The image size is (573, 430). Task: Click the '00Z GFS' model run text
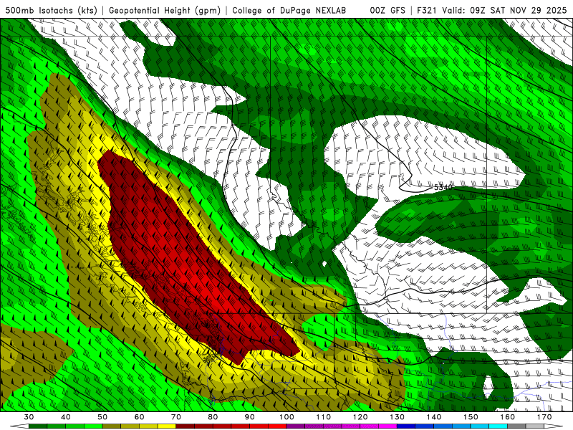click(x=387, y=10)
